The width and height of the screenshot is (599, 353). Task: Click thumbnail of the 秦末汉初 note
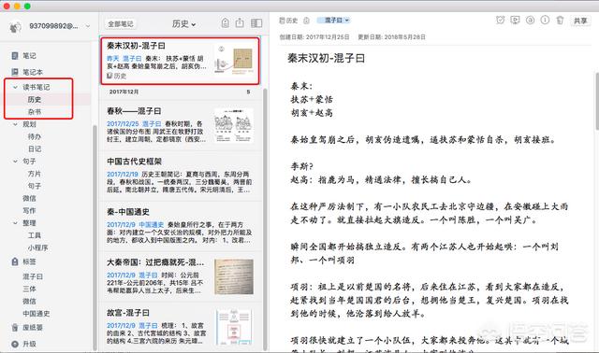pyautogui.click(x=234, y=60)
